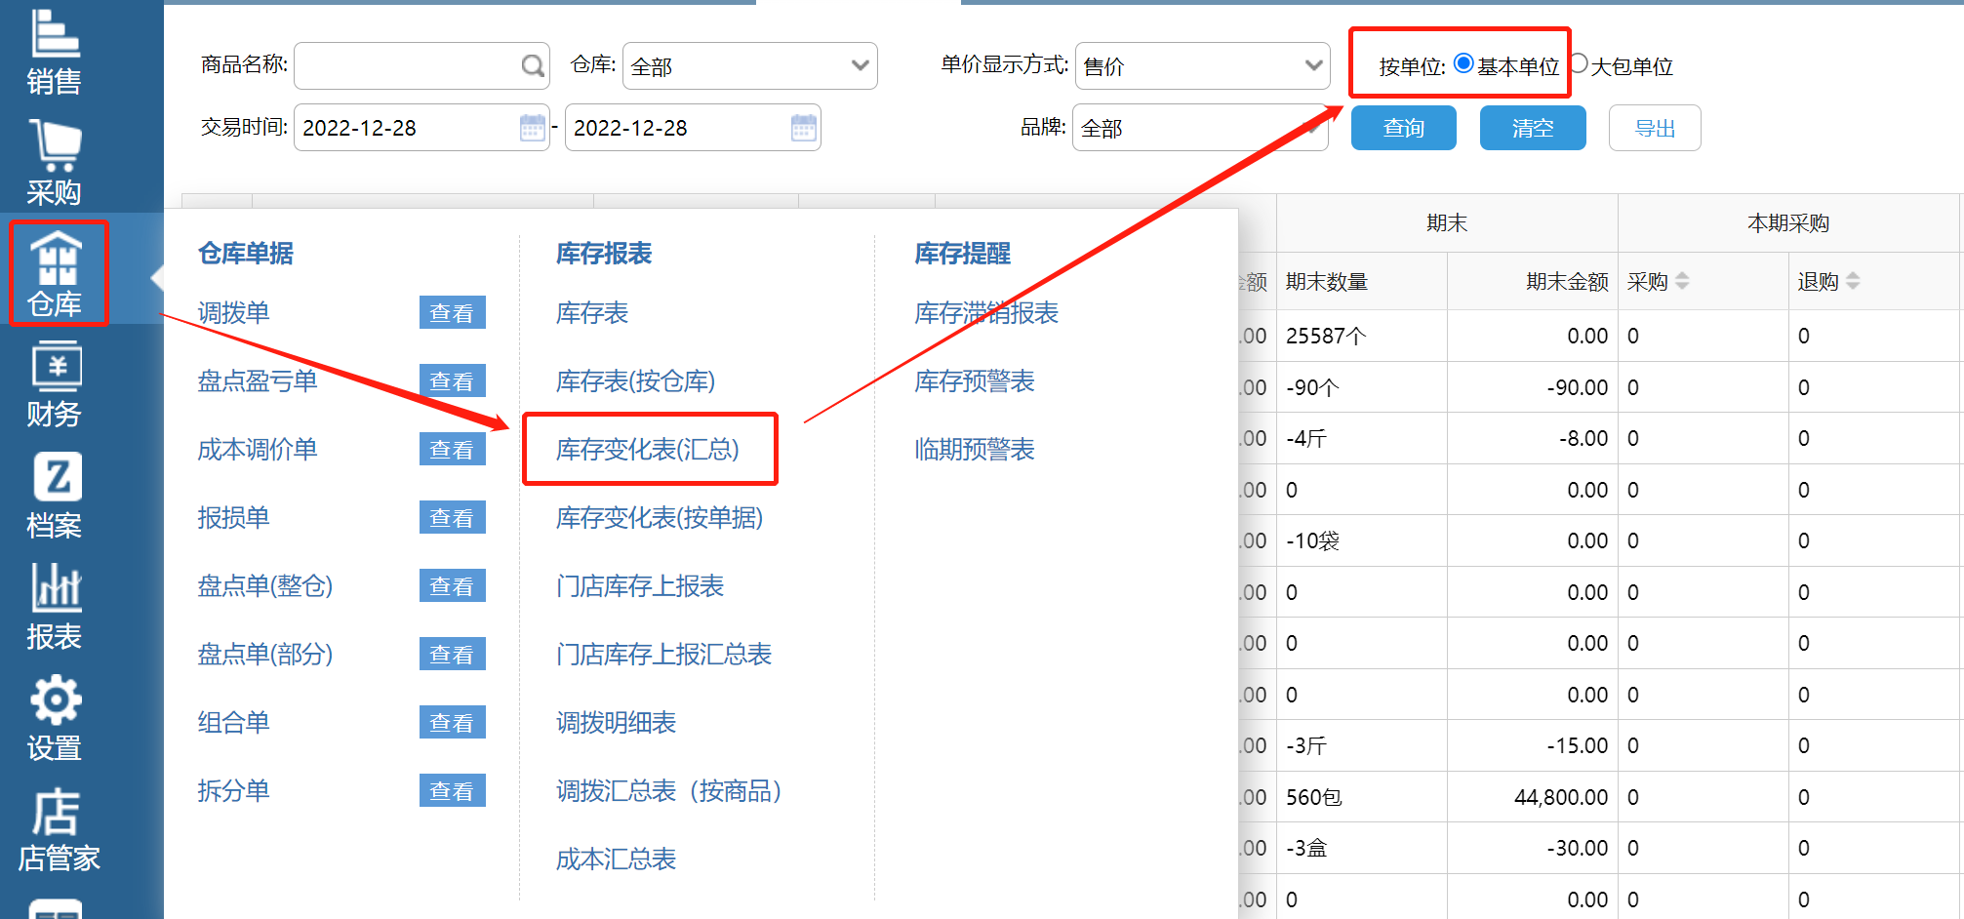Click 查看 next to 盘点单(部分)
This screenshot has height=919, width=1964.
tap(453, 655)
